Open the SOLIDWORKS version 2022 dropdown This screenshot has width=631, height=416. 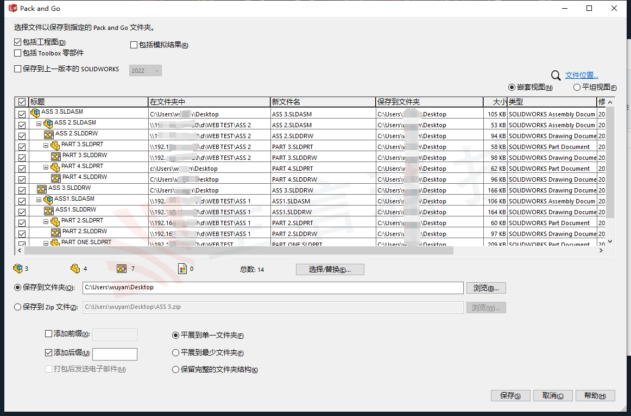click(x=145, y=71)
